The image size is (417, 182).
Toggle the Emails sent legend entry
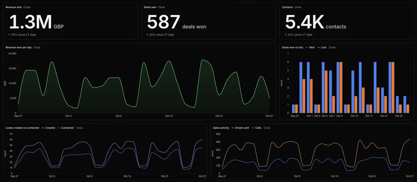click(x=240, y=128)
